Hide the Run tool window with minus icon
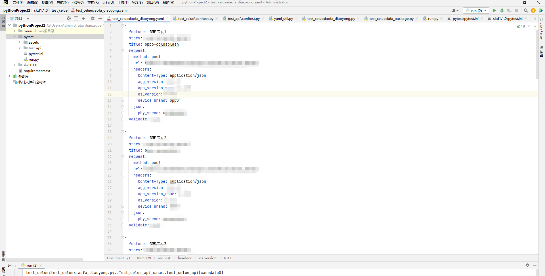This screenshot has height=276, width=545. coord(535,265)
